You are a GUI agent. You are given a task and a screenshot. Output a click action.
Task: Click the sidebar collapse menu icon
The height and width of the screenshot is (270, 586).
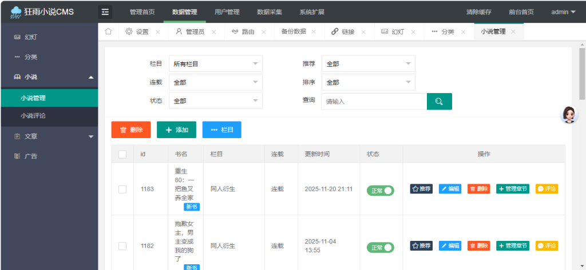105,12
